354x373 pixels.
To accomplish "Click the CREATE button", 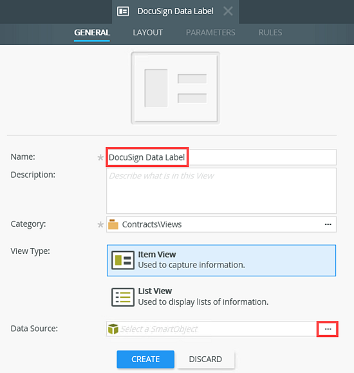I will tap(145, 359).
